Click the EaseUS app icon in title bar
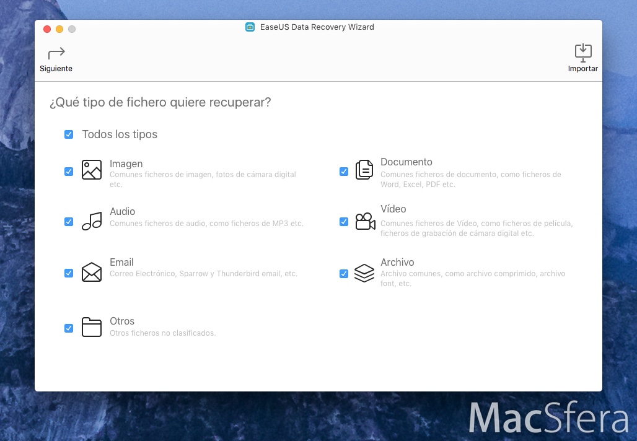This screenshot has height=441, width=637. coord(250,27)
